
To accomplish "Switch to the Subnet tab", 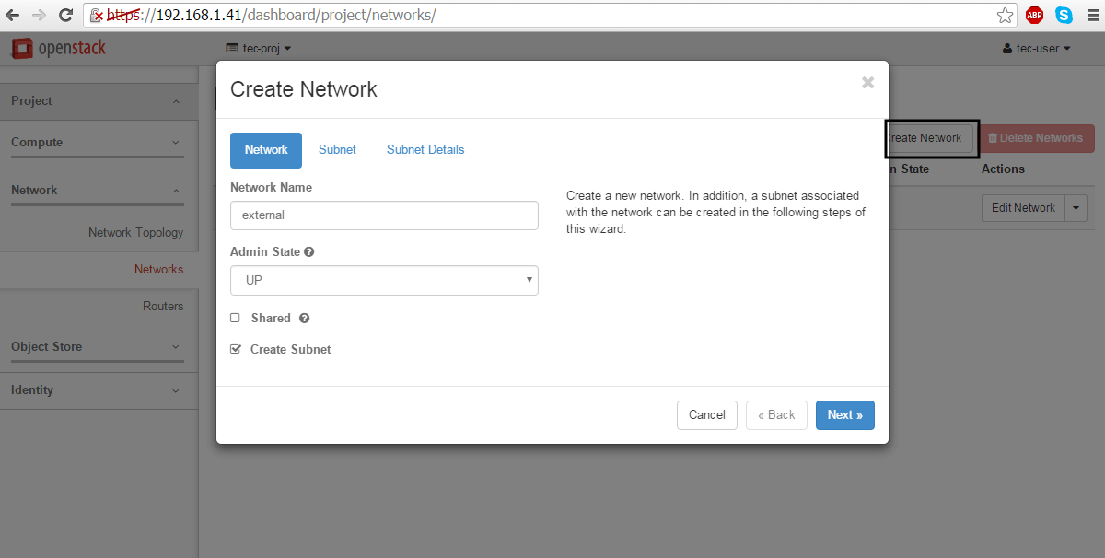I will [337, 150].
